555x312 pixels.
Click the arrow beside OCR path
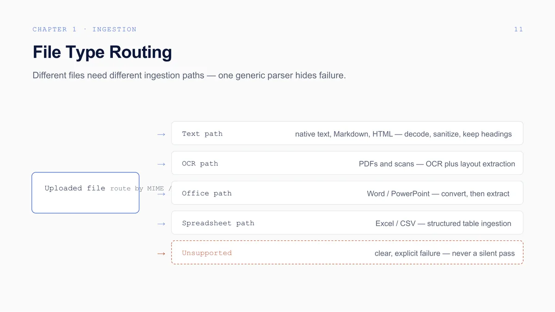(x=161, y=164)
